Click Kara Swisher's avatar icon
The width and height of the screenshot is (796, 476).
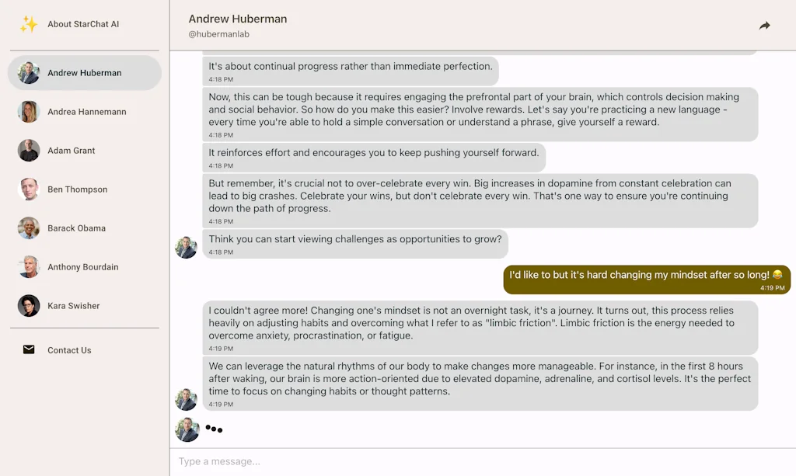pos(28,305)
